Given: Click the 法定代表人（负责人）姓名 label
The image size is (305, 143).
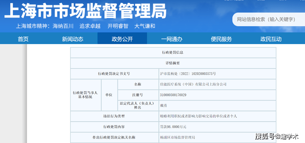Looking at the screenshot, I should click(x=138, y=106).
